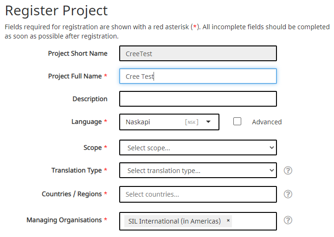334x237 pixels.
Task: Show help for Managing Organisations field
Action: pyautogui.click(x=288, y=220)
